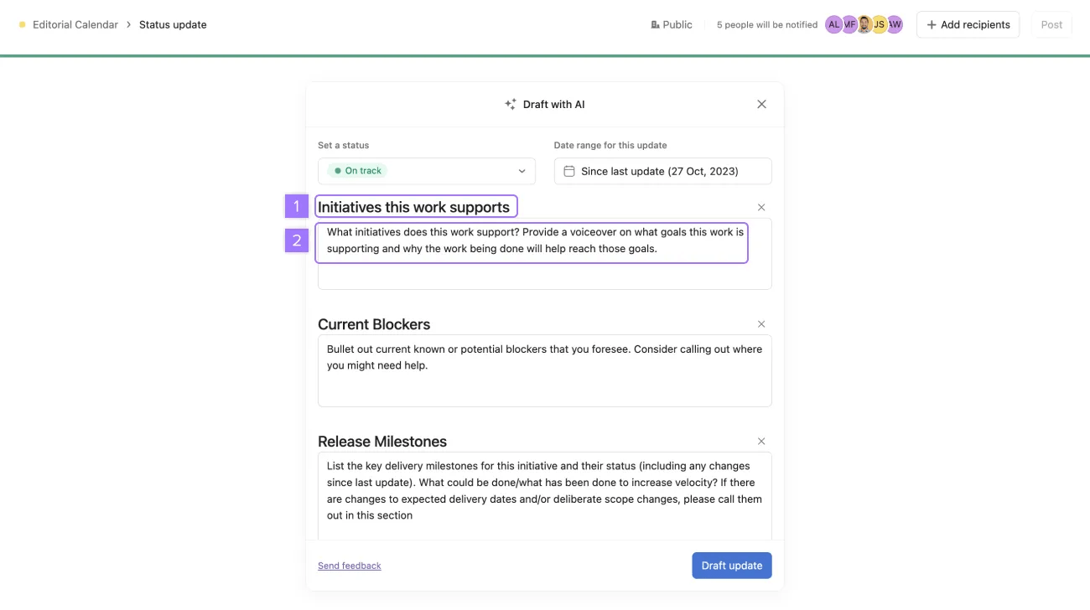The height and width of the screenshot is (610, 1090).
Task: Click the calendar icon in date range
Action: [569, 171]
